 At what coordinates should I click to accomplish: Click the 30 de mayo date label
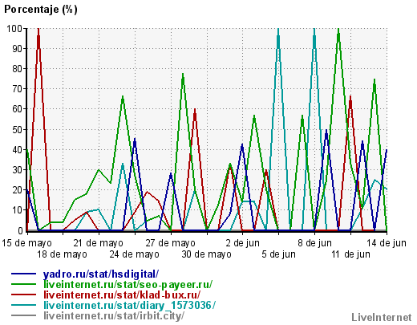coord(207,254)
